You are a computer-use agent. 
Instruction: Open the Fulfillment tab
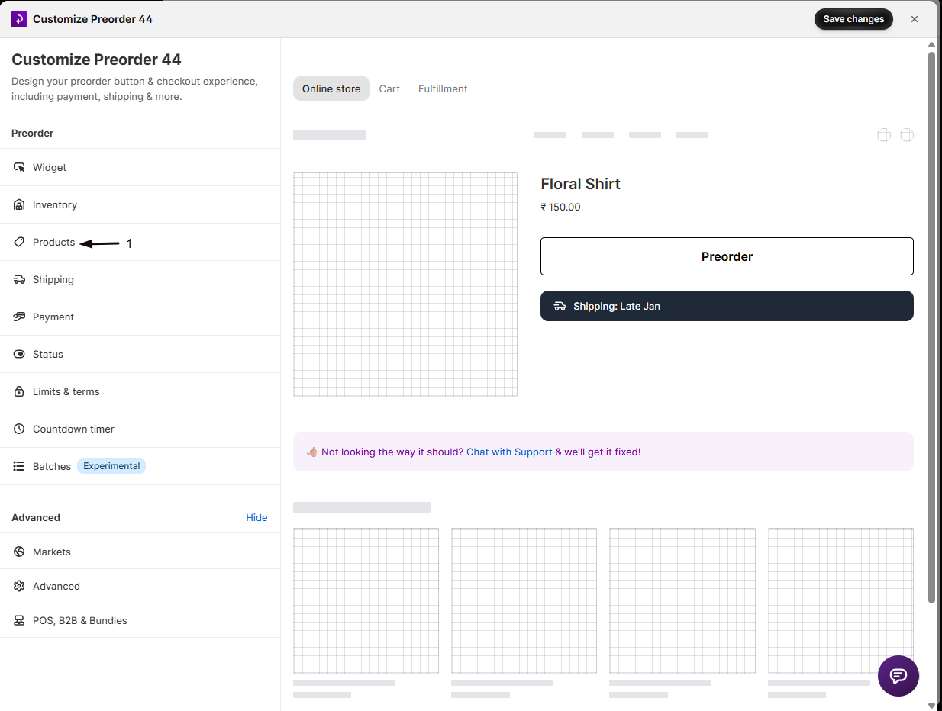[x=443, y=88]
